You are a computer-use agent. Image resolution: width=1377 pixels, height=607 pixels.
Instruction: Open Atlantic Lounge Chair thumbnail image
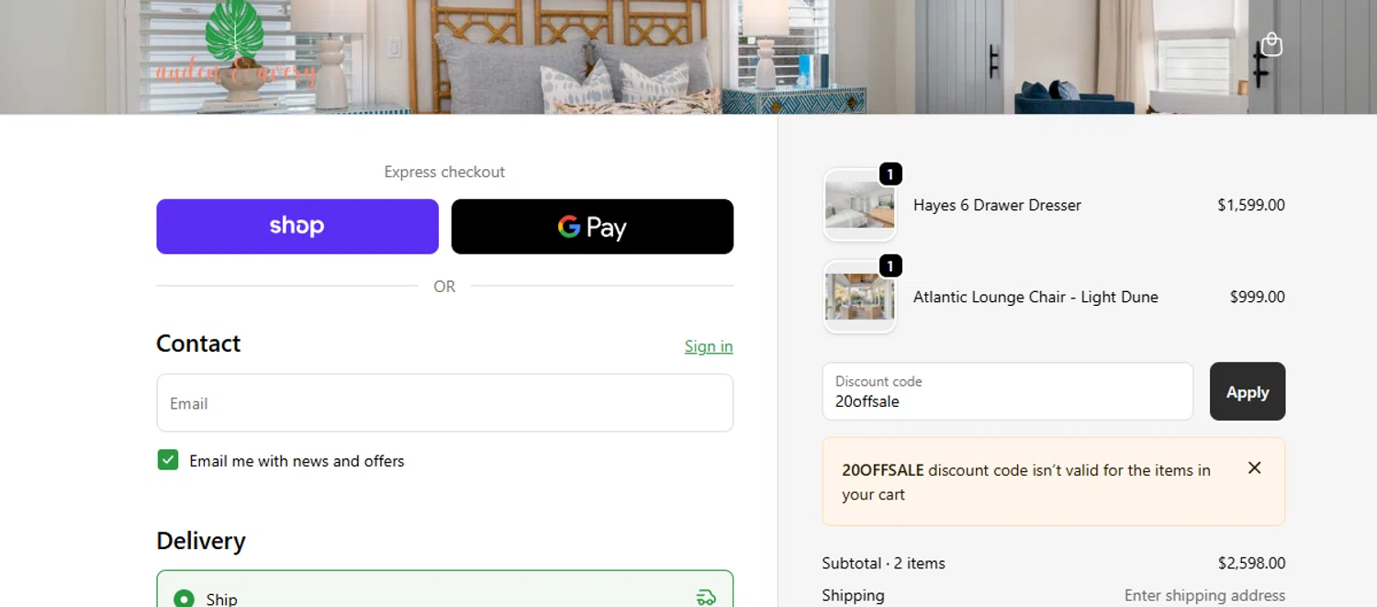click(x=859, y=297)
